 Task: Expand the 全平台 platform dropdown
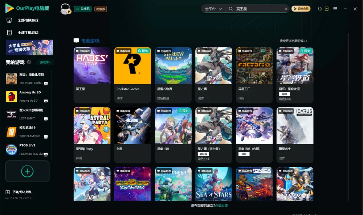tap(213, 9)
